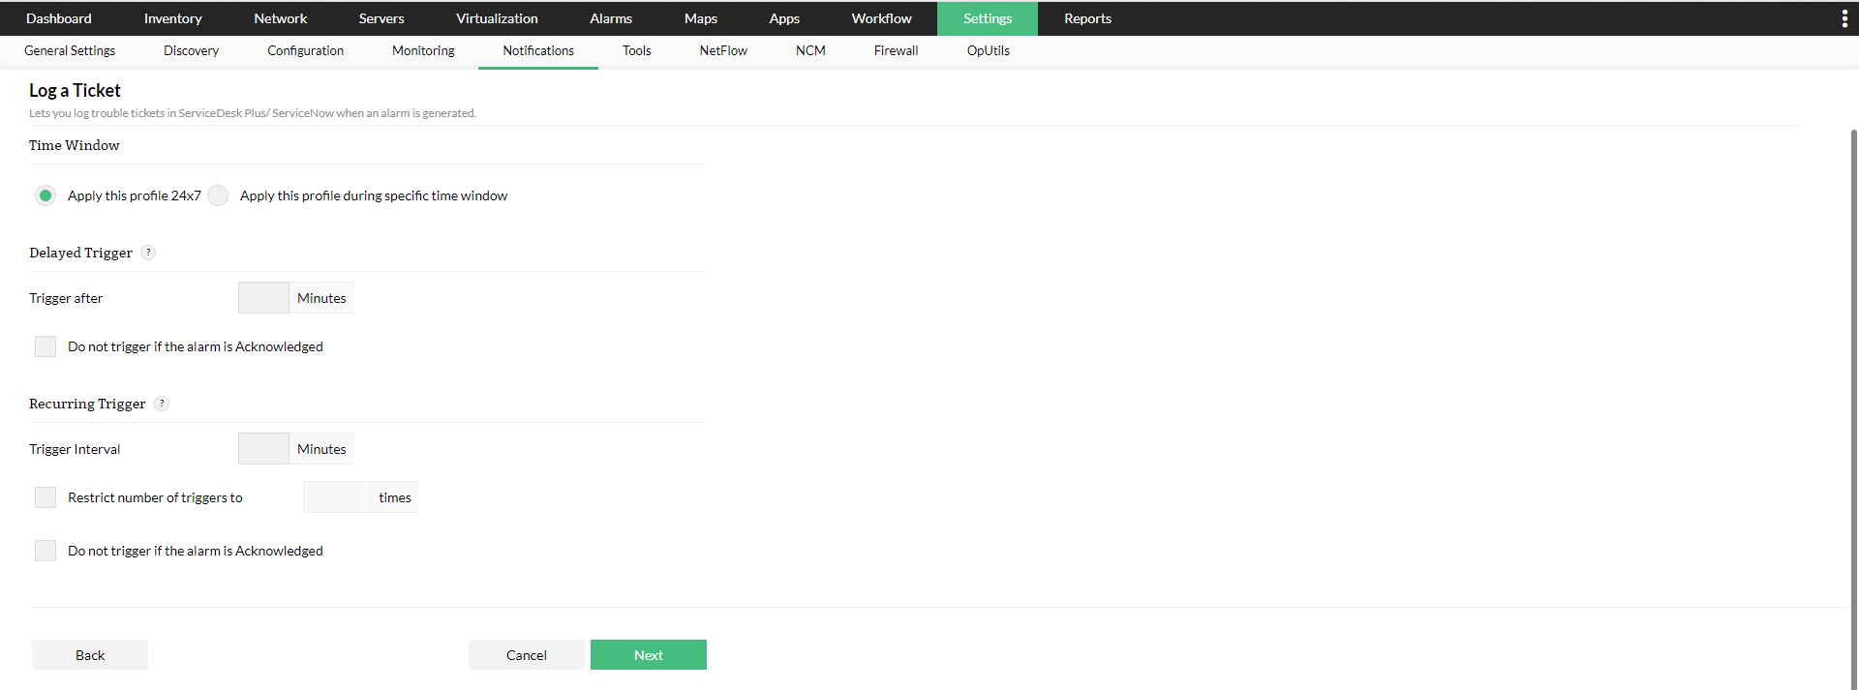Check Delayed Trigger acknowledged alarm checkbox

[46, 346]
